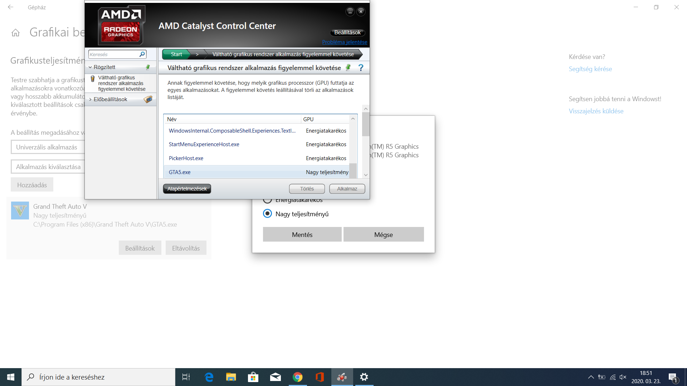Click Mentés in the graphics dialog
The height and width of the screenshot is (386, 687).
(x=302, y=234)
